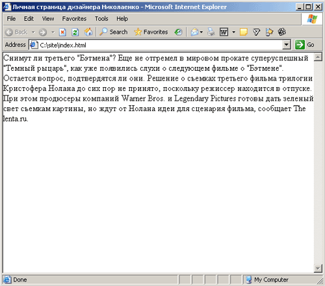325x286 pixels.
Task: Open the History icon in toolbar
Action: [x=178, y=32]
